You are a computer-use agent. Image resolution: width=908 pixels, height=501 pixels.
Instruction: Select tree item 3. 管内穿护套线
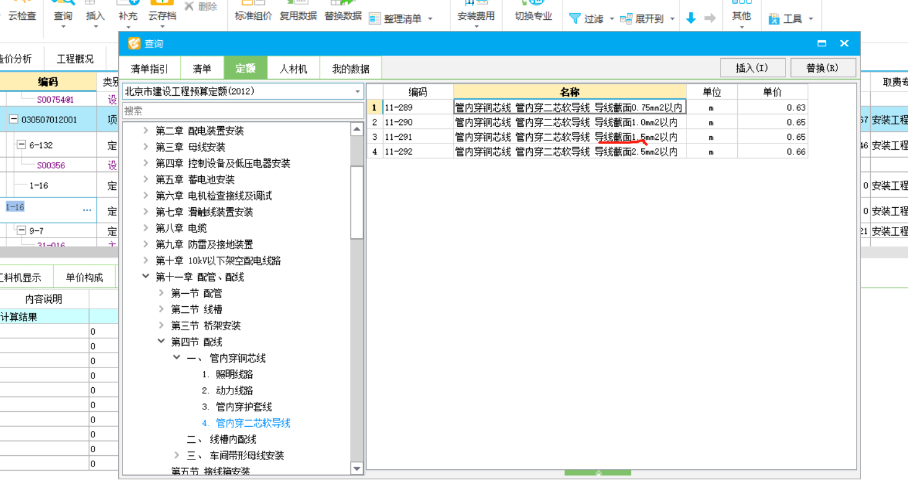click(236, 407)
